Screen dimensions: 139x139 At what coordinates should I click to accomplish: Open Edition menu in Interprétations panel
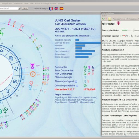tap(105, 16)
